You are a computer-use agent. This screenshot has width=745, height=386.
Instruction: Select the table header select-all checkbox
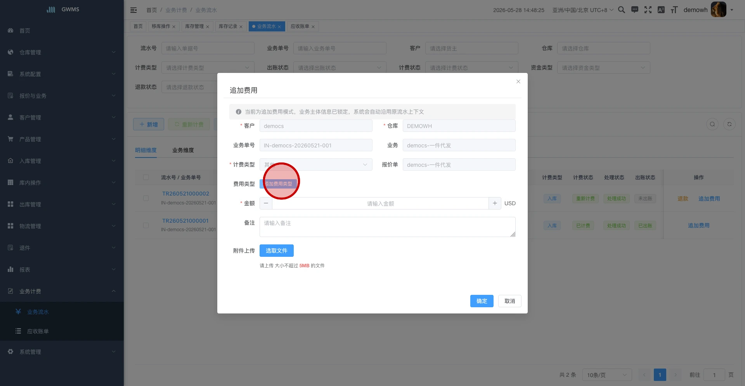click(x=146, y=177)
